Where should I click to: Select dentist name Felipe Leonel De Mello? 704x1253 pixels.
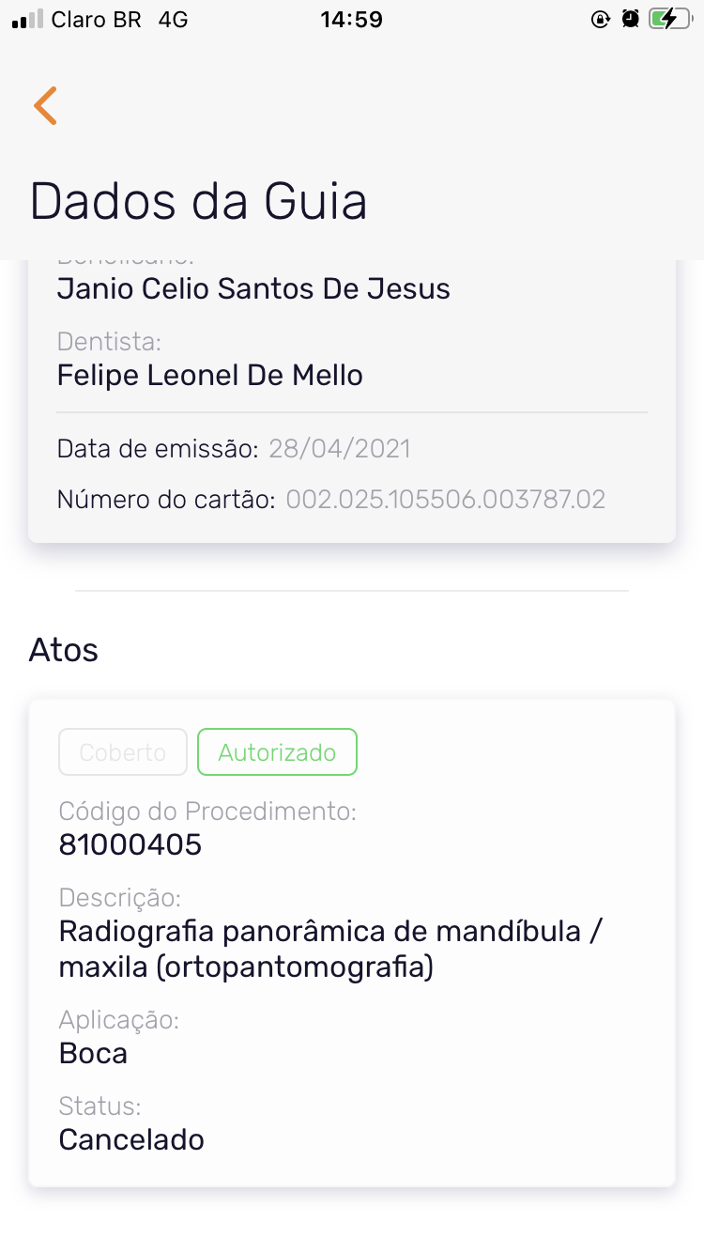(210, 375)
